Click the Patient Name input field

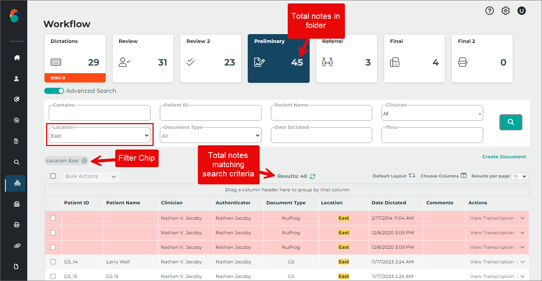[x=321, y=113]
